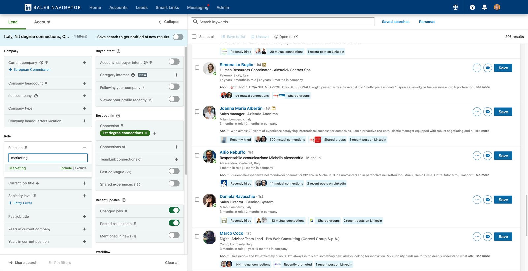Check the Select all checkbox
The height and width of the screenshot is (271, 528).
(194, 37)
